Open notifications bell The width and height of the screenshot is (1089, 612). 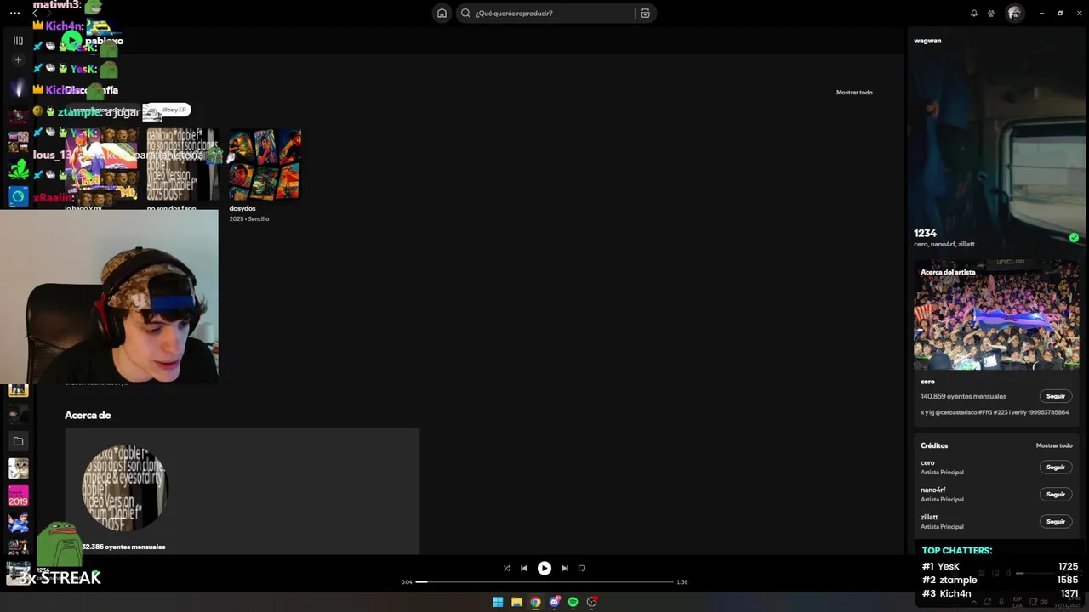(x=974, y=13)
